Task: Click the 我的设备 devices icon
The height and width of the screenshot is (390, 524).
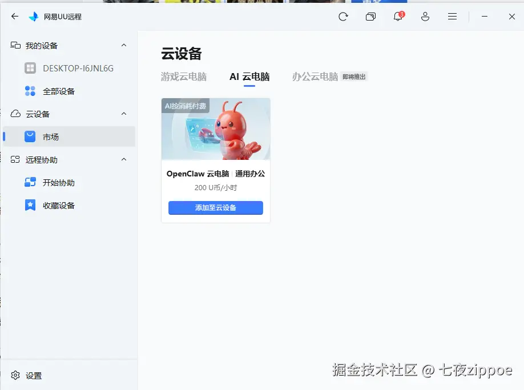Action: pyautogui.click(x=15, y=45)
